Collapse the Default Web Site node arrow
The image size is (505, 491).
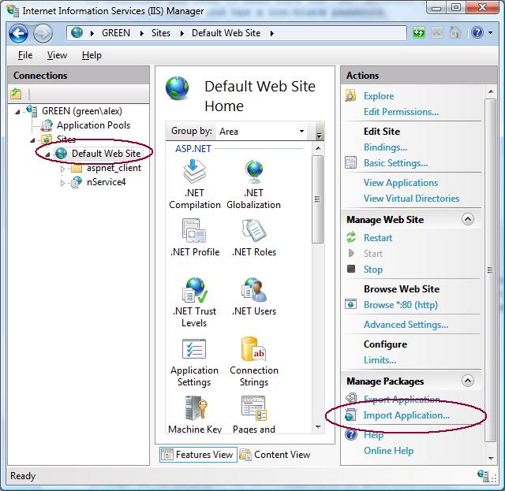47,154
